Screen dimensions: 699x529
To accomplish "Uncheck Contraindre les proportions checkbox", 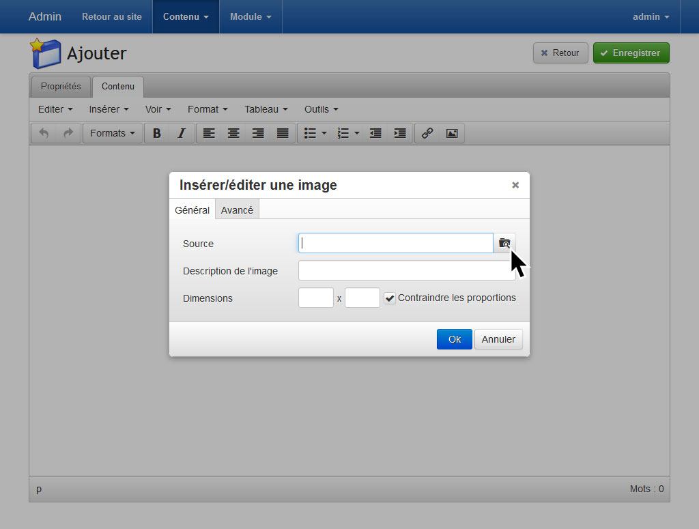I will 390,298.
